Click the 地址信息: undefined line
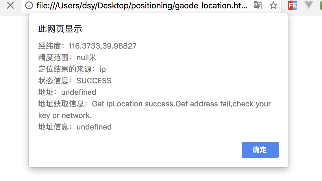Viewport: 322px width, 181px height. (x=75, y=127)
